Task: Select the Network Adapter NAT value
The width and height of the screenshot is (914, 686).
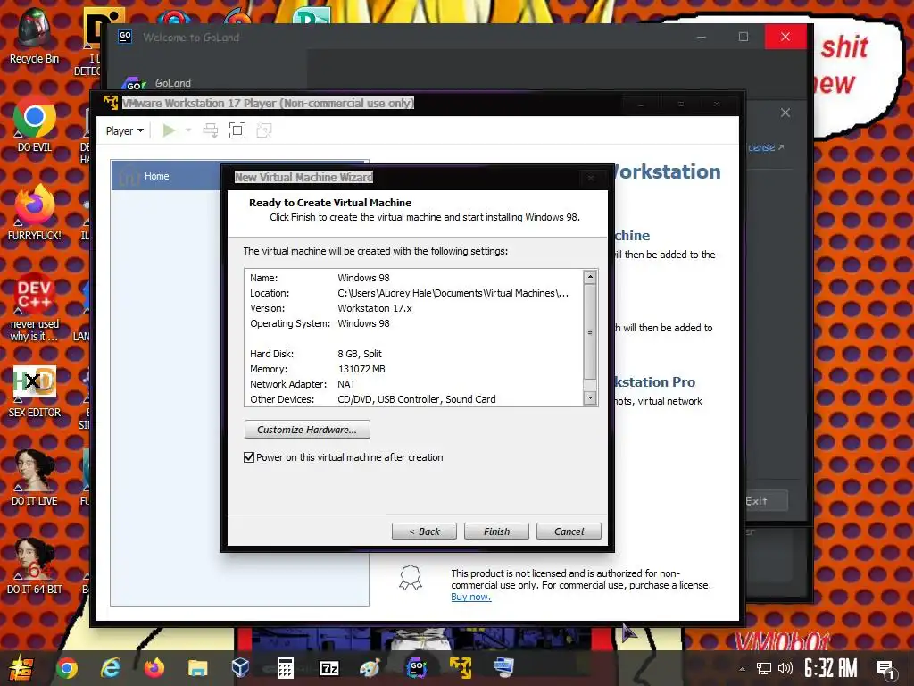Action: 346,384
